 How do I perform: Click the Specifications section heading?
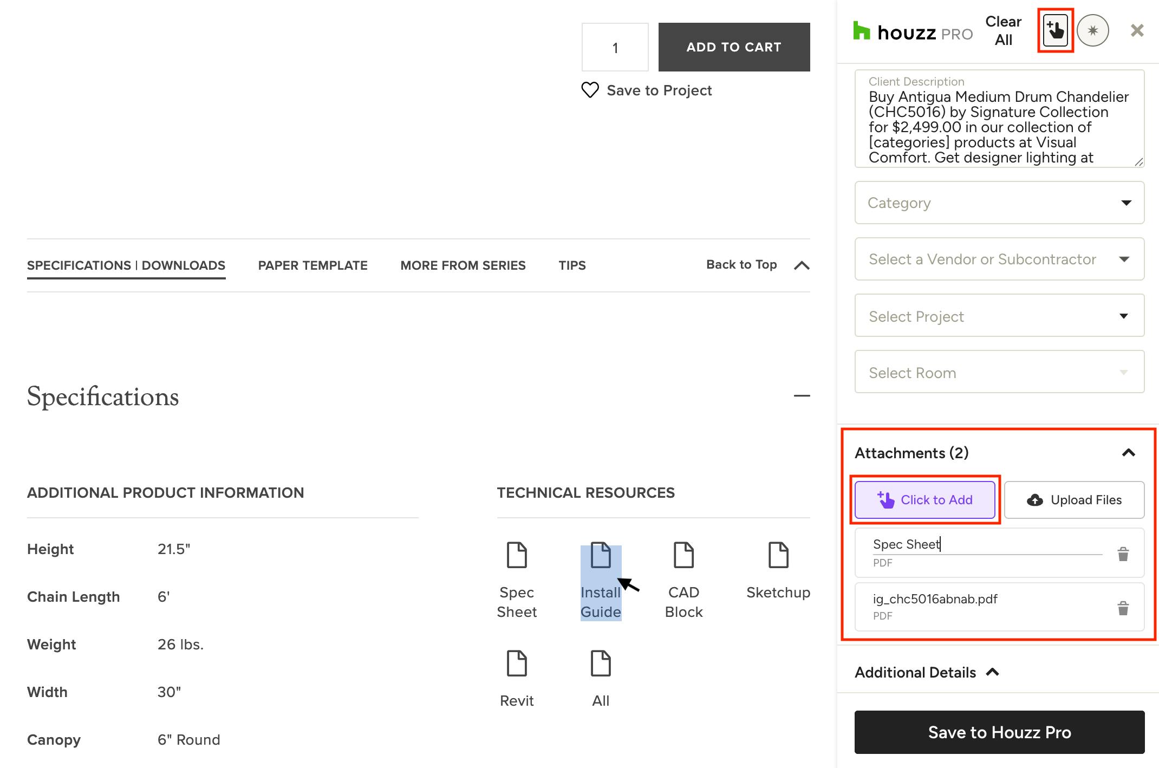click(103, 396)
